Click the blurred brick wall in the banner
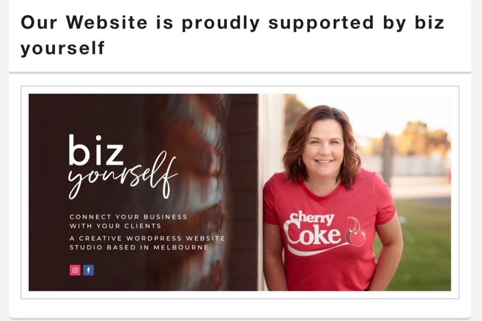The height and width of the screenshot is (321, 482). 197,190
